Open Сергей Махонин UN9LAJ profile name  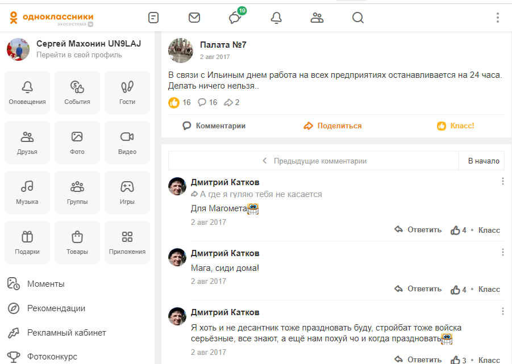89,43
